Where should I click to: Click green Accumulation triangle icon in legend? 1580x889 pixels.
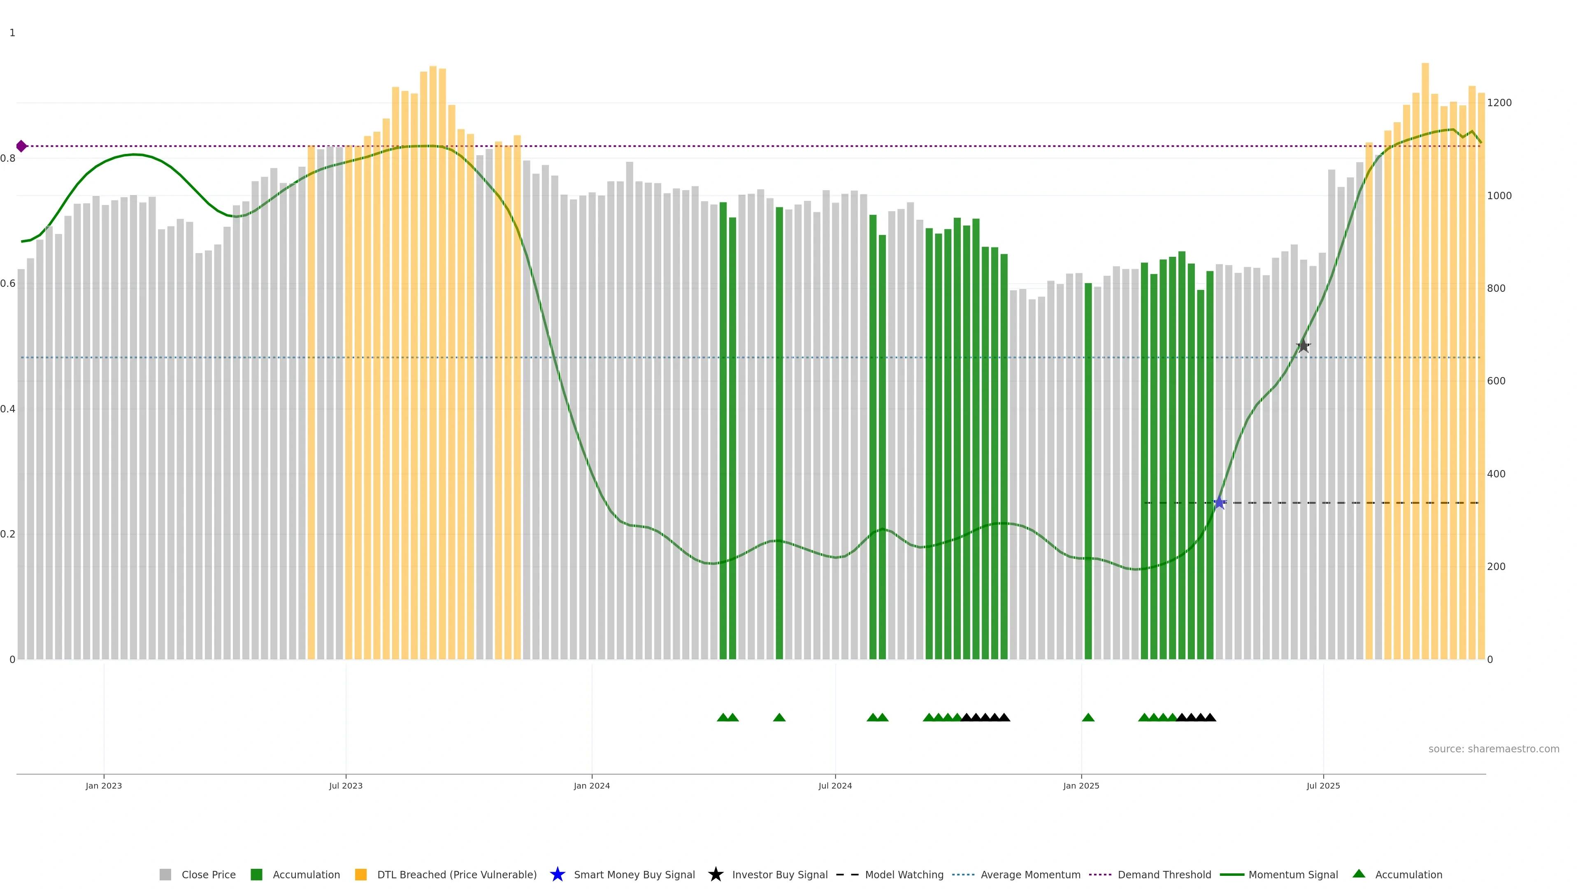1359,874
